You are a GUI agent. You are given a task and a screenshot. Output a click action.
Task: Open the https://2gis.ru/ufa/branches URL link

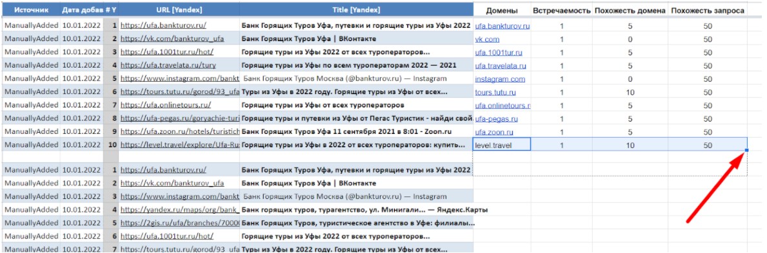(x=179, y=223)
